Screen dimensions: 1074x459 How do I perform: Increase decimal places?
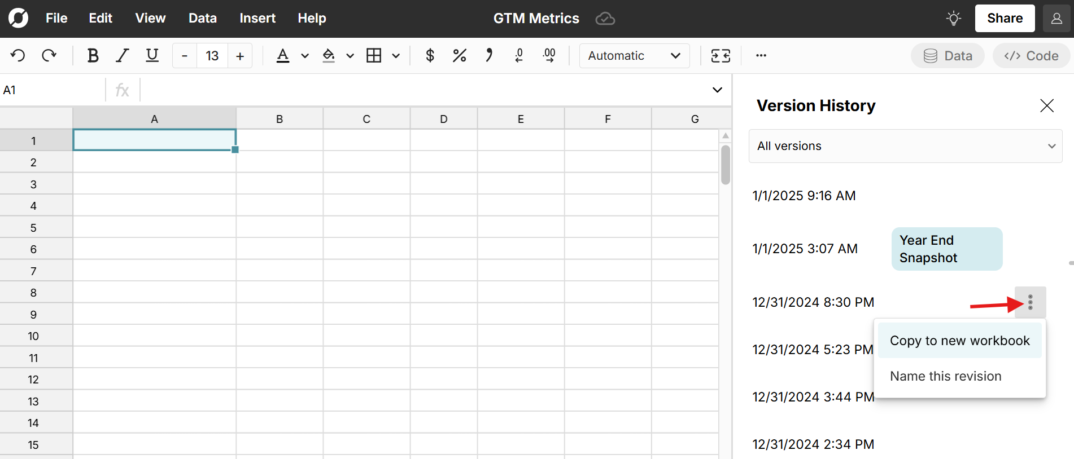(x=549, y=55)
